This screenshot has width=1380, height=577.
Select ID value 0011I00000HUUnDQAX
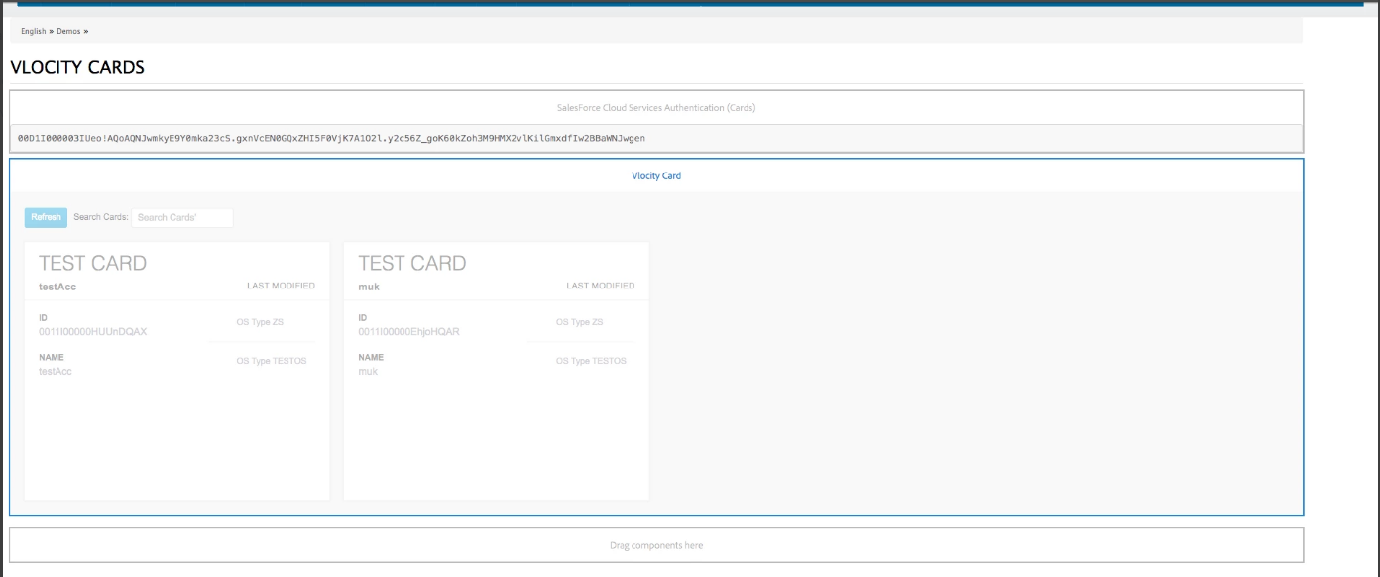(93, 331)
